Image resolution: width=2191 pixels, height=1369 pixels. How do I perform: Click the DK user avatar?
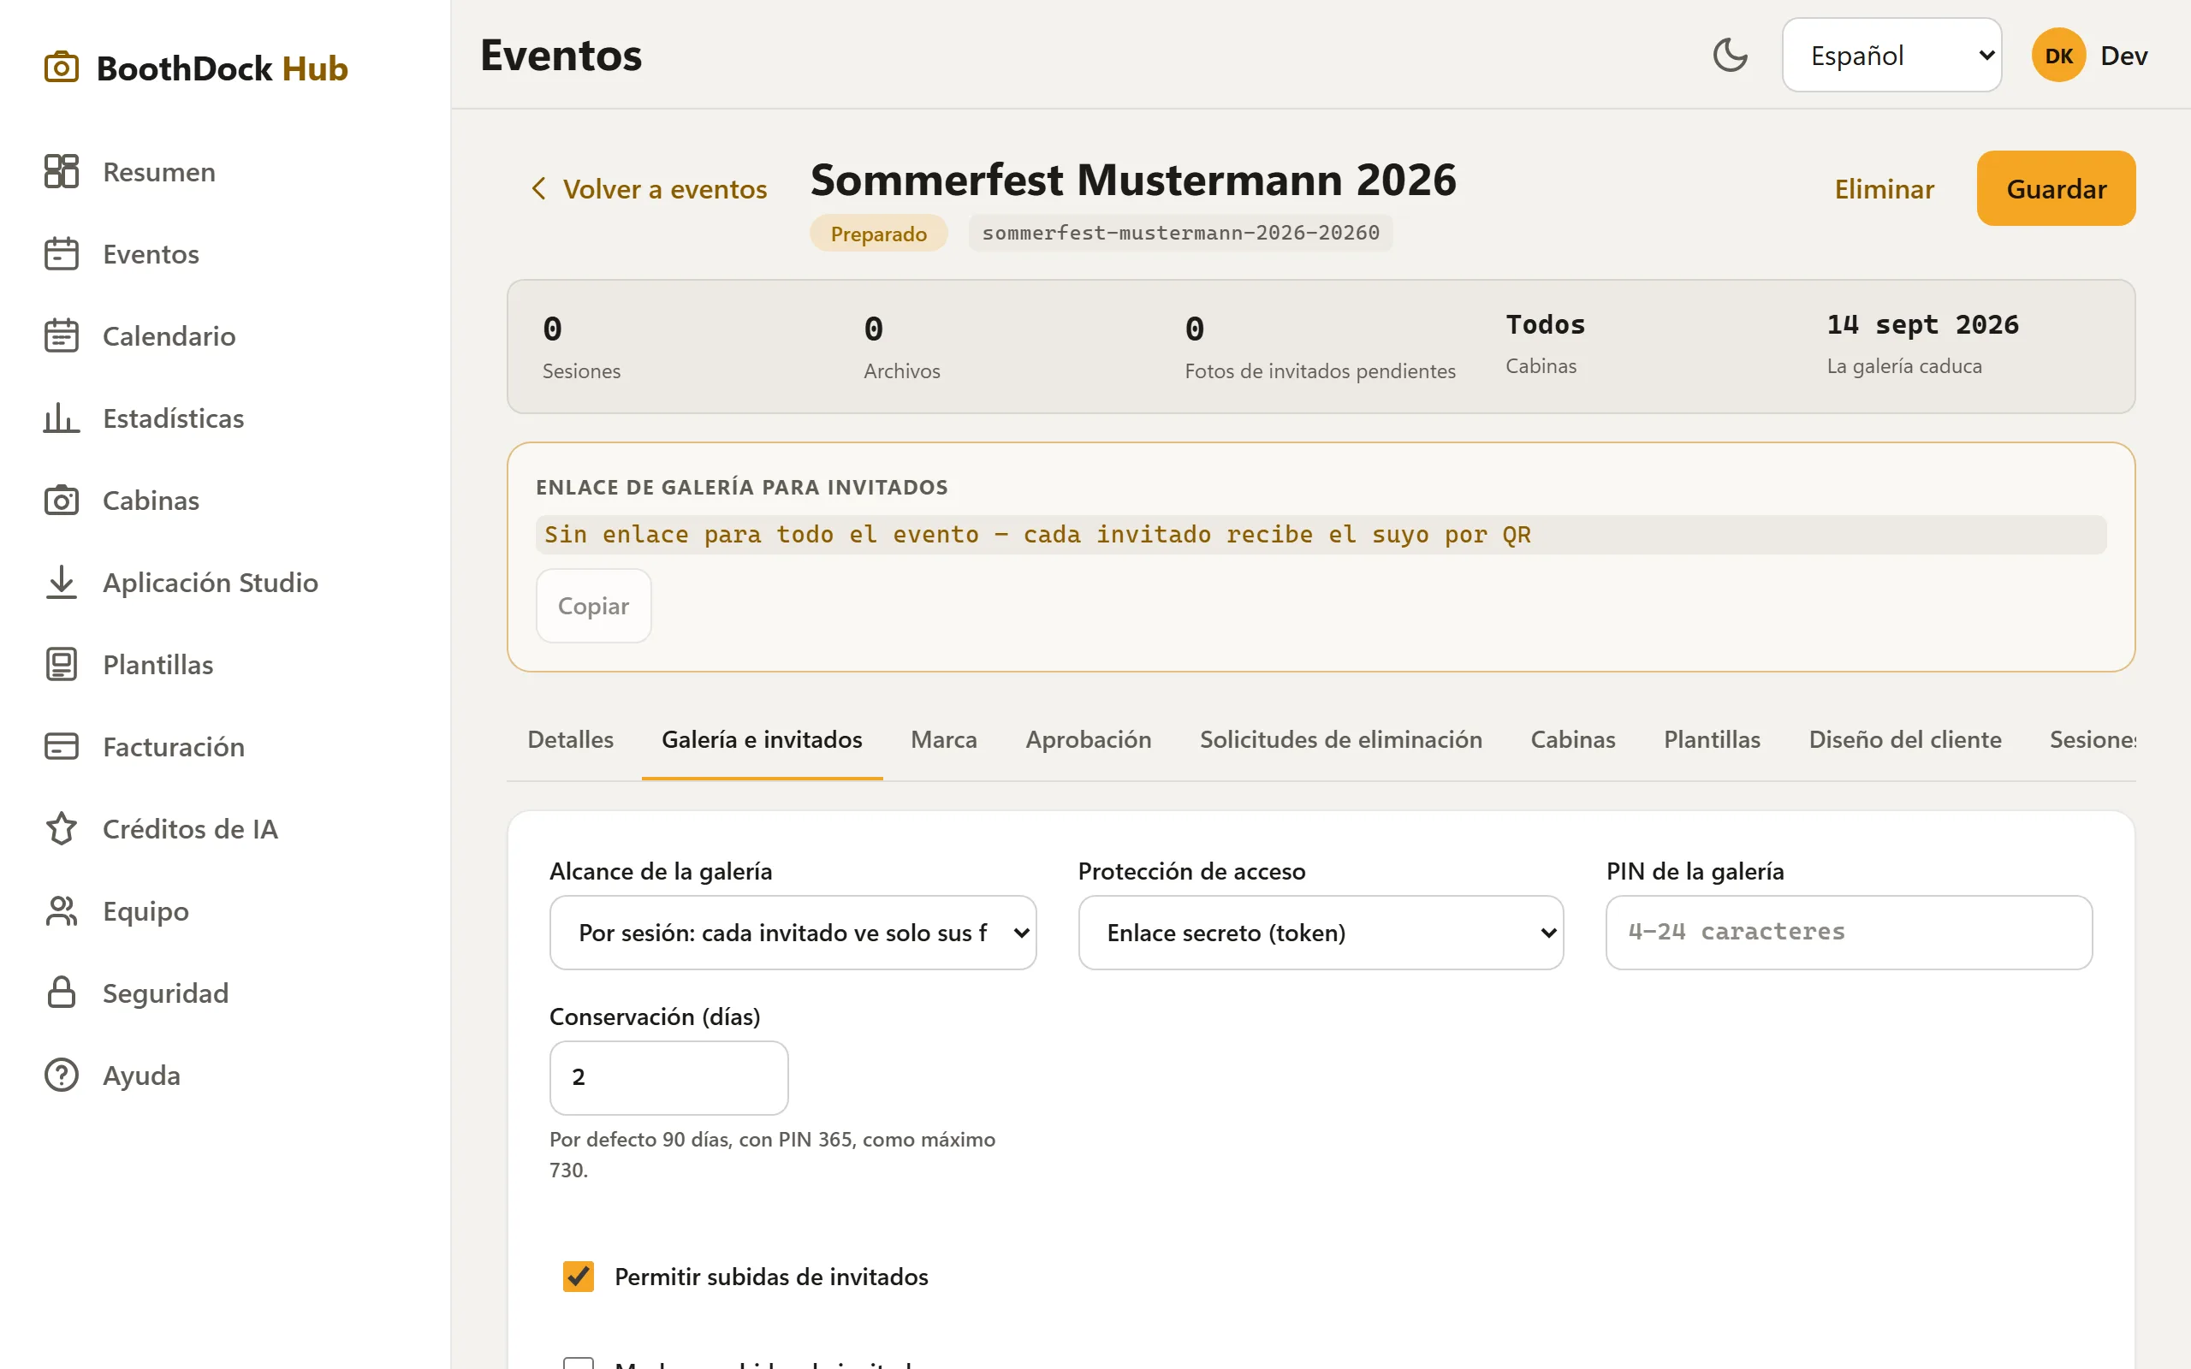[2059, 56]
